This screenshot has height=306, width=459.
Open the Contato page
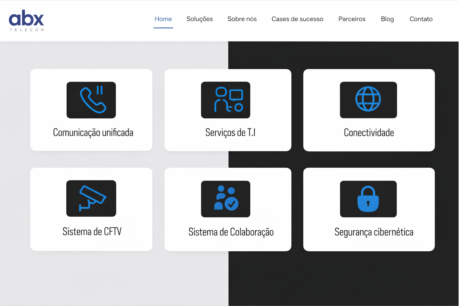(x=421, y=19)
